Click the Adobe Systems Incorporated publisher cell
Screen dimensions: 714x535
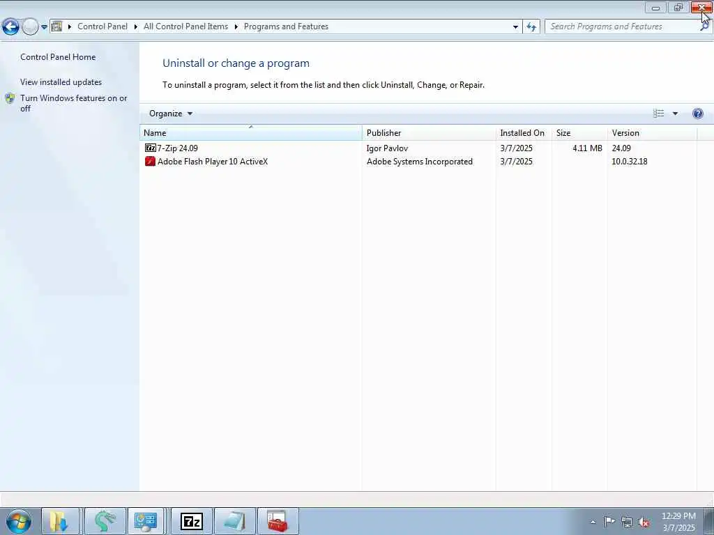[x=419, y=162]
